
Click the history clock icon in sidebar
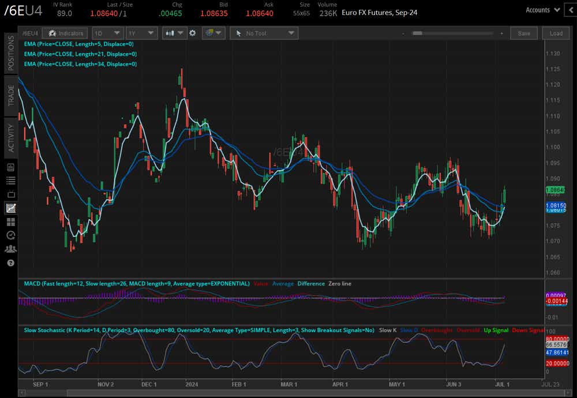point(10,235)
